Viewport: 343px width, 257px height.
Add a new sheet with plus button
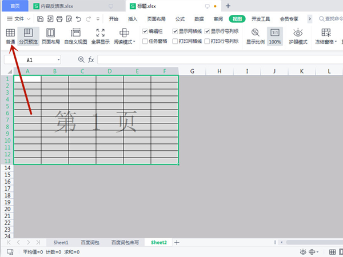[177, 243]
